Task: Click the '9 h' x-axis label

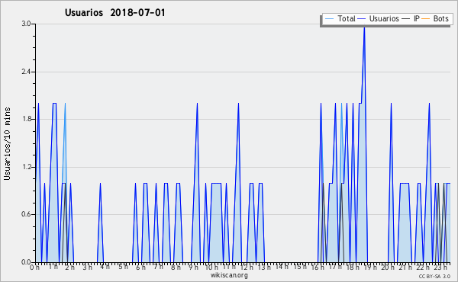Action: pyautogui.click(x=194, y=267)
